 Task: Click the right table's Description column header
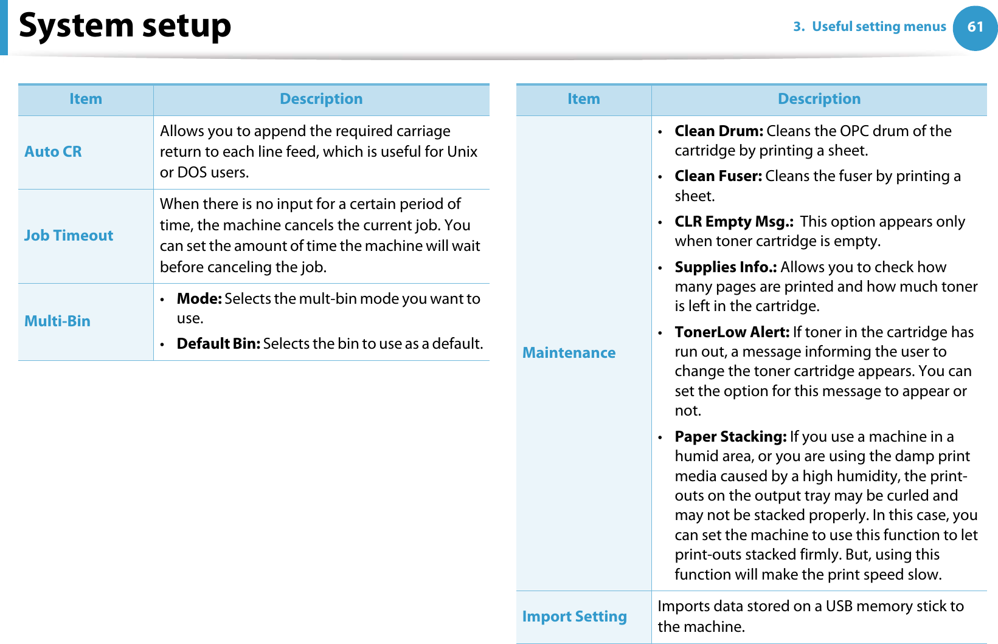819,99
